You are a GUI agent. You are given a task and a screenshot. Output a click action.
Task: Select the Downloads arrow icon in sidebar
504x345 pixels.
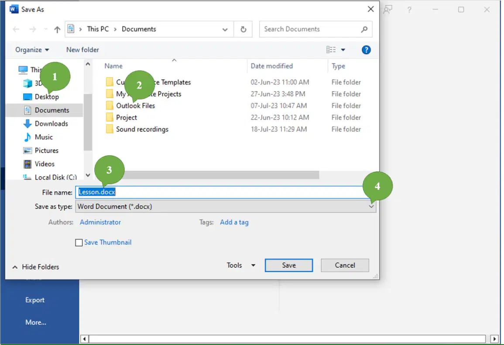point(27,124)
